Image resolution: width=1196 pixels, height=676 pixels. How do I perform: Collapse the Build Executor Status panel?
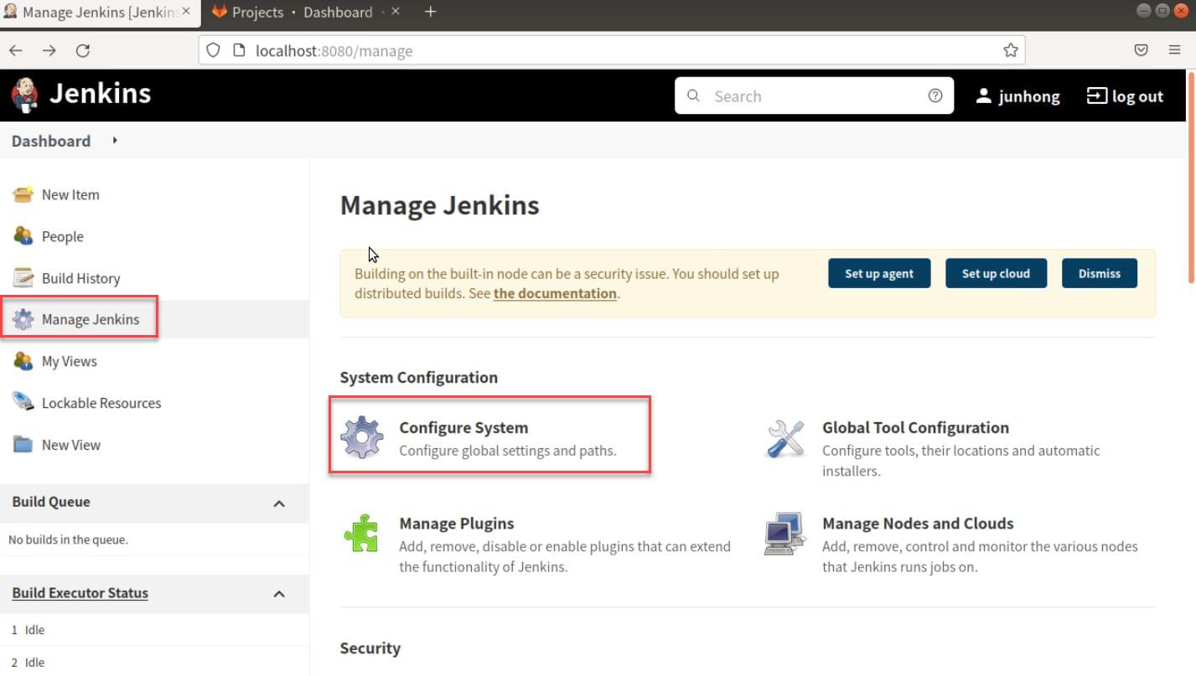tap(279, 594)
